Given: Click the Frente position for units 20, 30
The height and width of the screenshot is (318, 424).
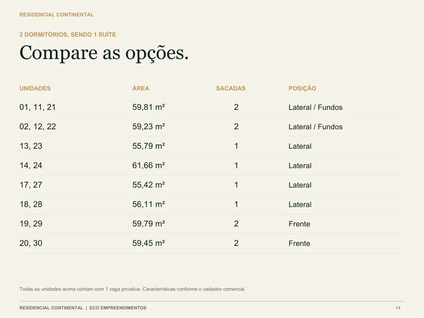Looking at the screenshot, I should click(x=299, y=243).
